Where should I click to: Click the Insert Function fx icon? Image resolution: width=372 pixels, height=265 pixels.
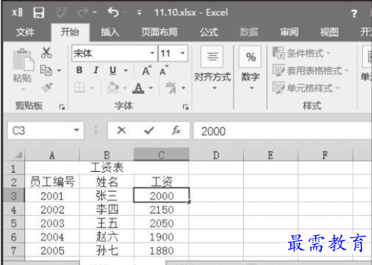tap(176, 130)
